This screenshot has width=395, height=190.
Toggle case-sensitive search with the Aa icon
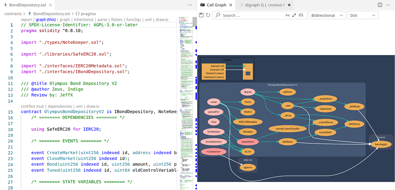point(287,15)
